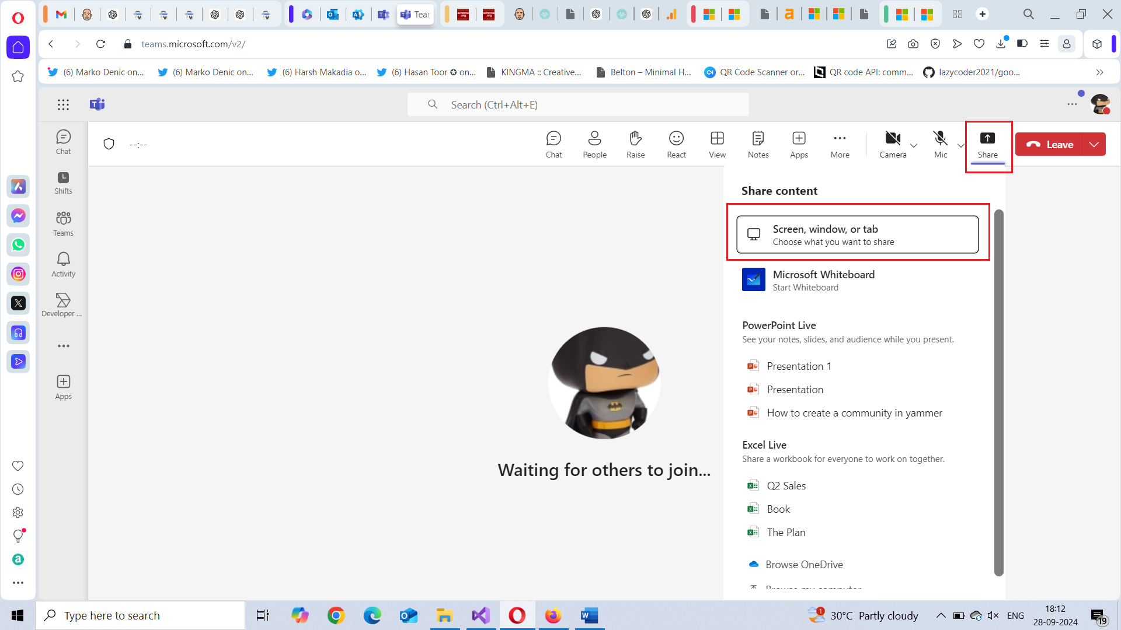Image resolution: width=1121 pixels, height=630 pixels.
Task: Open KINGMA :: Creative bookmark
Action: pos(534,72)
